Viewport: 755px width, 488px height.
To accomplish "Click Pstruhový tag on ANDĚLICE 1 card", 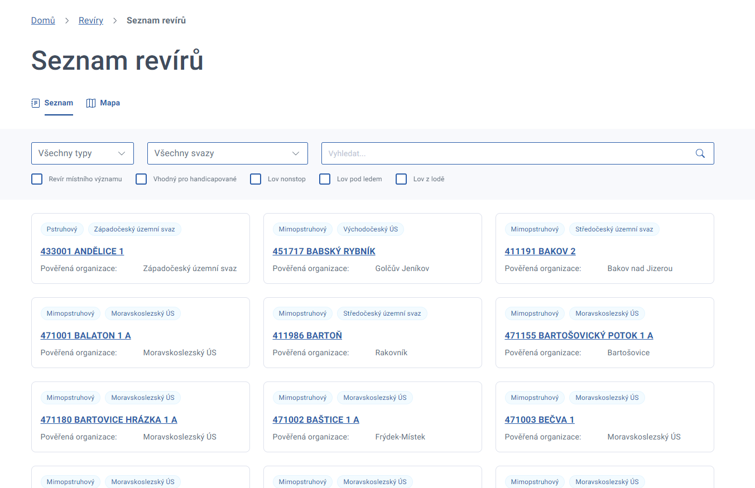I will [x=62, y=229].
